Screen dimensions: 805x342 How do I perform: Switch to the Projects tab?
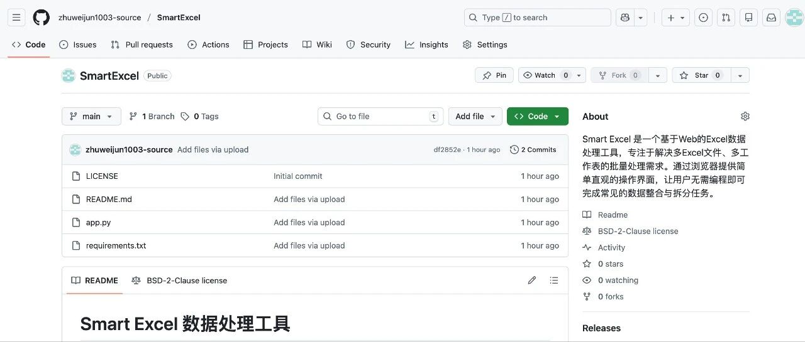265,45
